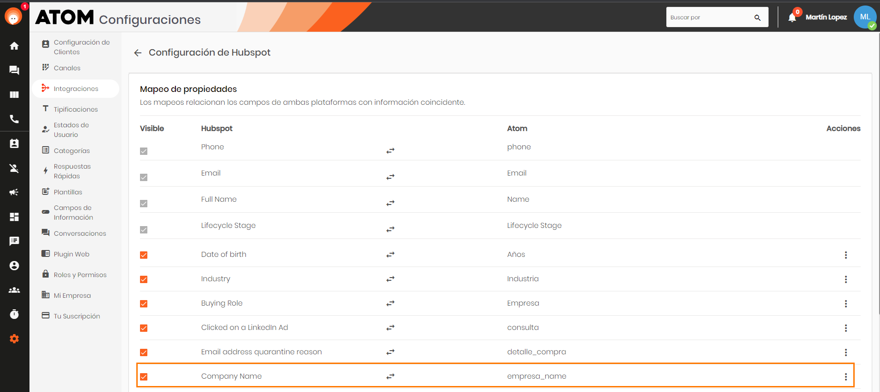Select Integraciones in settings menu

click(76, 89)
